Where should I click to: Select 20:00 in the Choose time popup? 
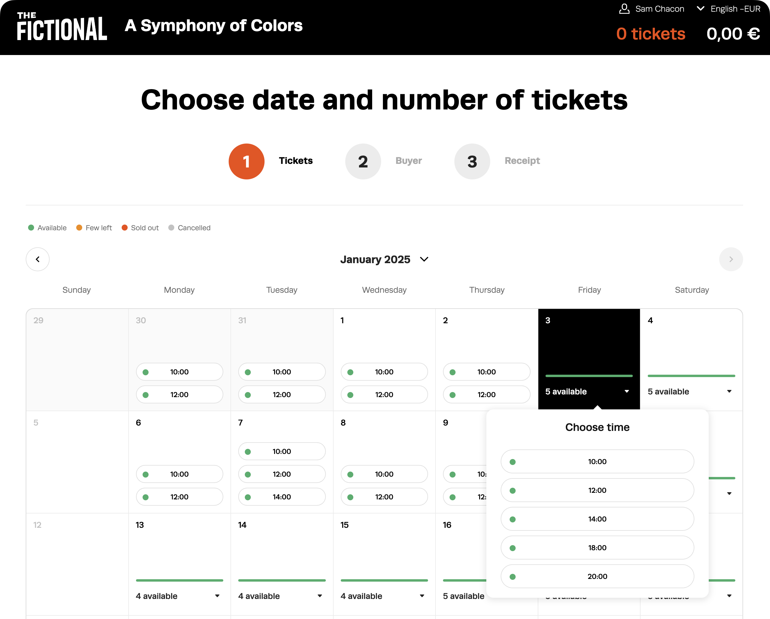pyautogui.click(x=597, y=576)
